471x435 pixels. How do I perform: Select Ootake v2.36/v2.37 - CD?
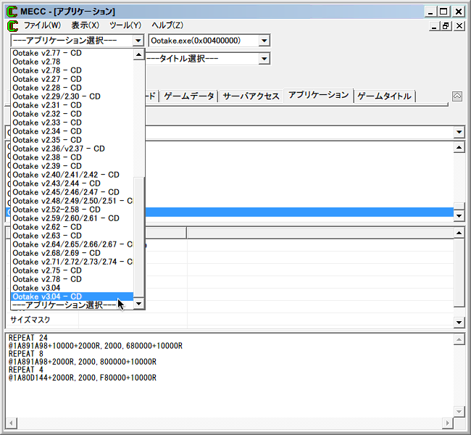[x=72, y=149]
